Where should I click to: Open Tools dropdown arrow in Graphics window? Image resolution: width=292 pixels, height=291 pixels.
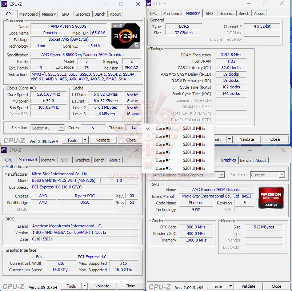tap(231, 286)
